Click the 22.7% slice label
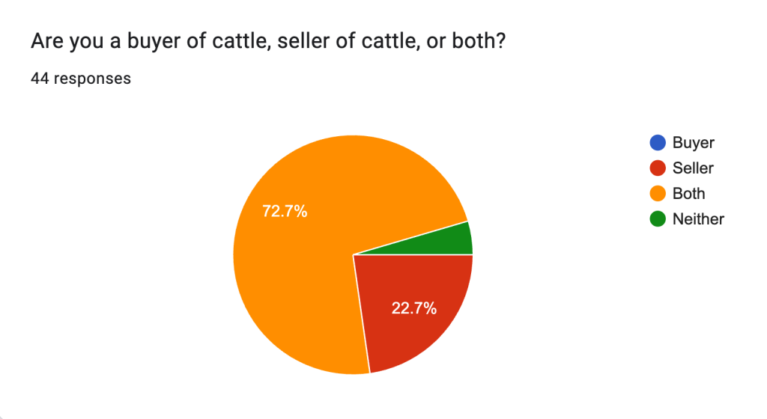 point(414,308)
